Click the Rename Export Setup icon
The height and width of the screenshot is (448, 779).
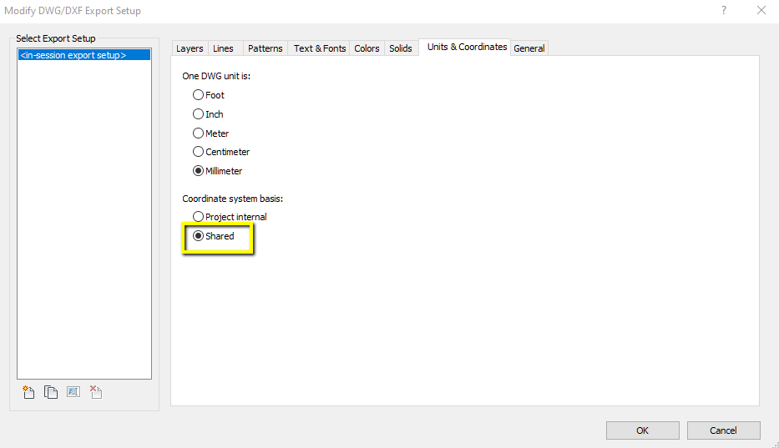pos(73,392)
